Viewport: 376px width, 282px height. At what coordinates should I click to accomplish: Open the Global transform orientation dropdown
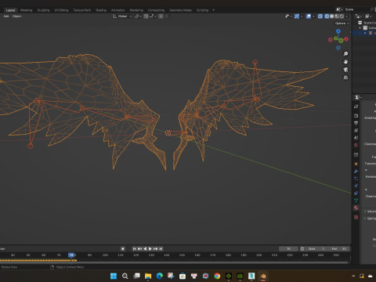122,16
